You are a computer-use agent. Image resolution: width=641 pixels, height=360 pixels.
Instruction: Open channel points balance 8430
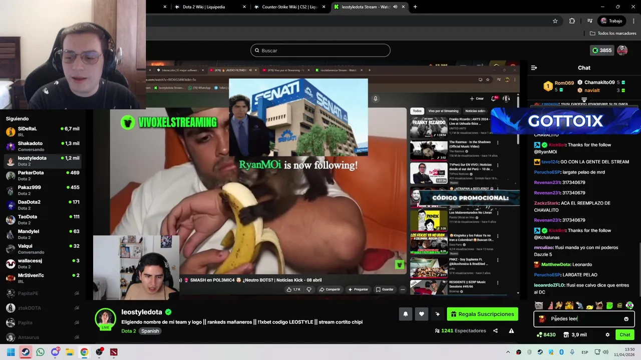coord(546,334)
